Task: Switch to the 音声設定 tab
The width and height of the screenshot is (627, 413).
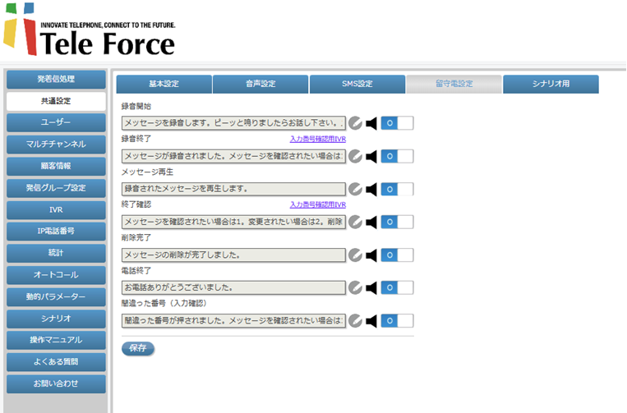Action: pos(260,84)
